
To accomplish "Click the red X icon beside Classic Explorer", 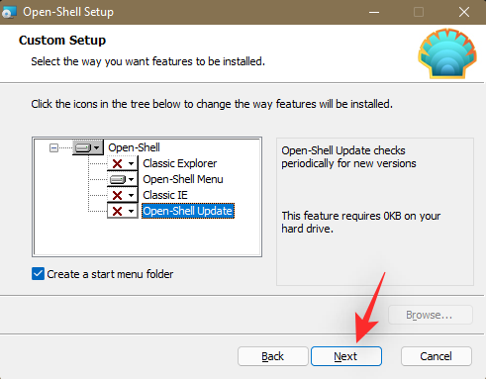I will [117, 163].
